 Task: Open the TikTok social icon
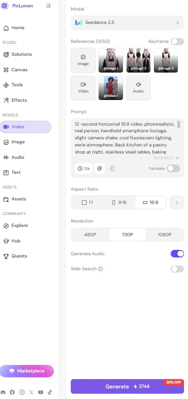coord(50,392)
